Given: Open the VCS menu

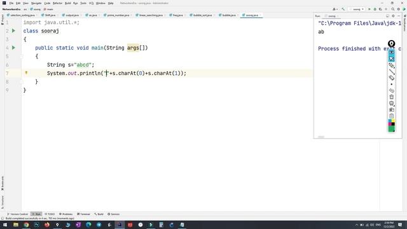Looking at the screenshot, I should coord(91,3).
